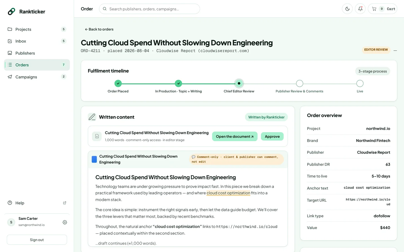Click the blue document icon in preview header
This screenshot has width=404, height=252.
click(x=94, y=159)
